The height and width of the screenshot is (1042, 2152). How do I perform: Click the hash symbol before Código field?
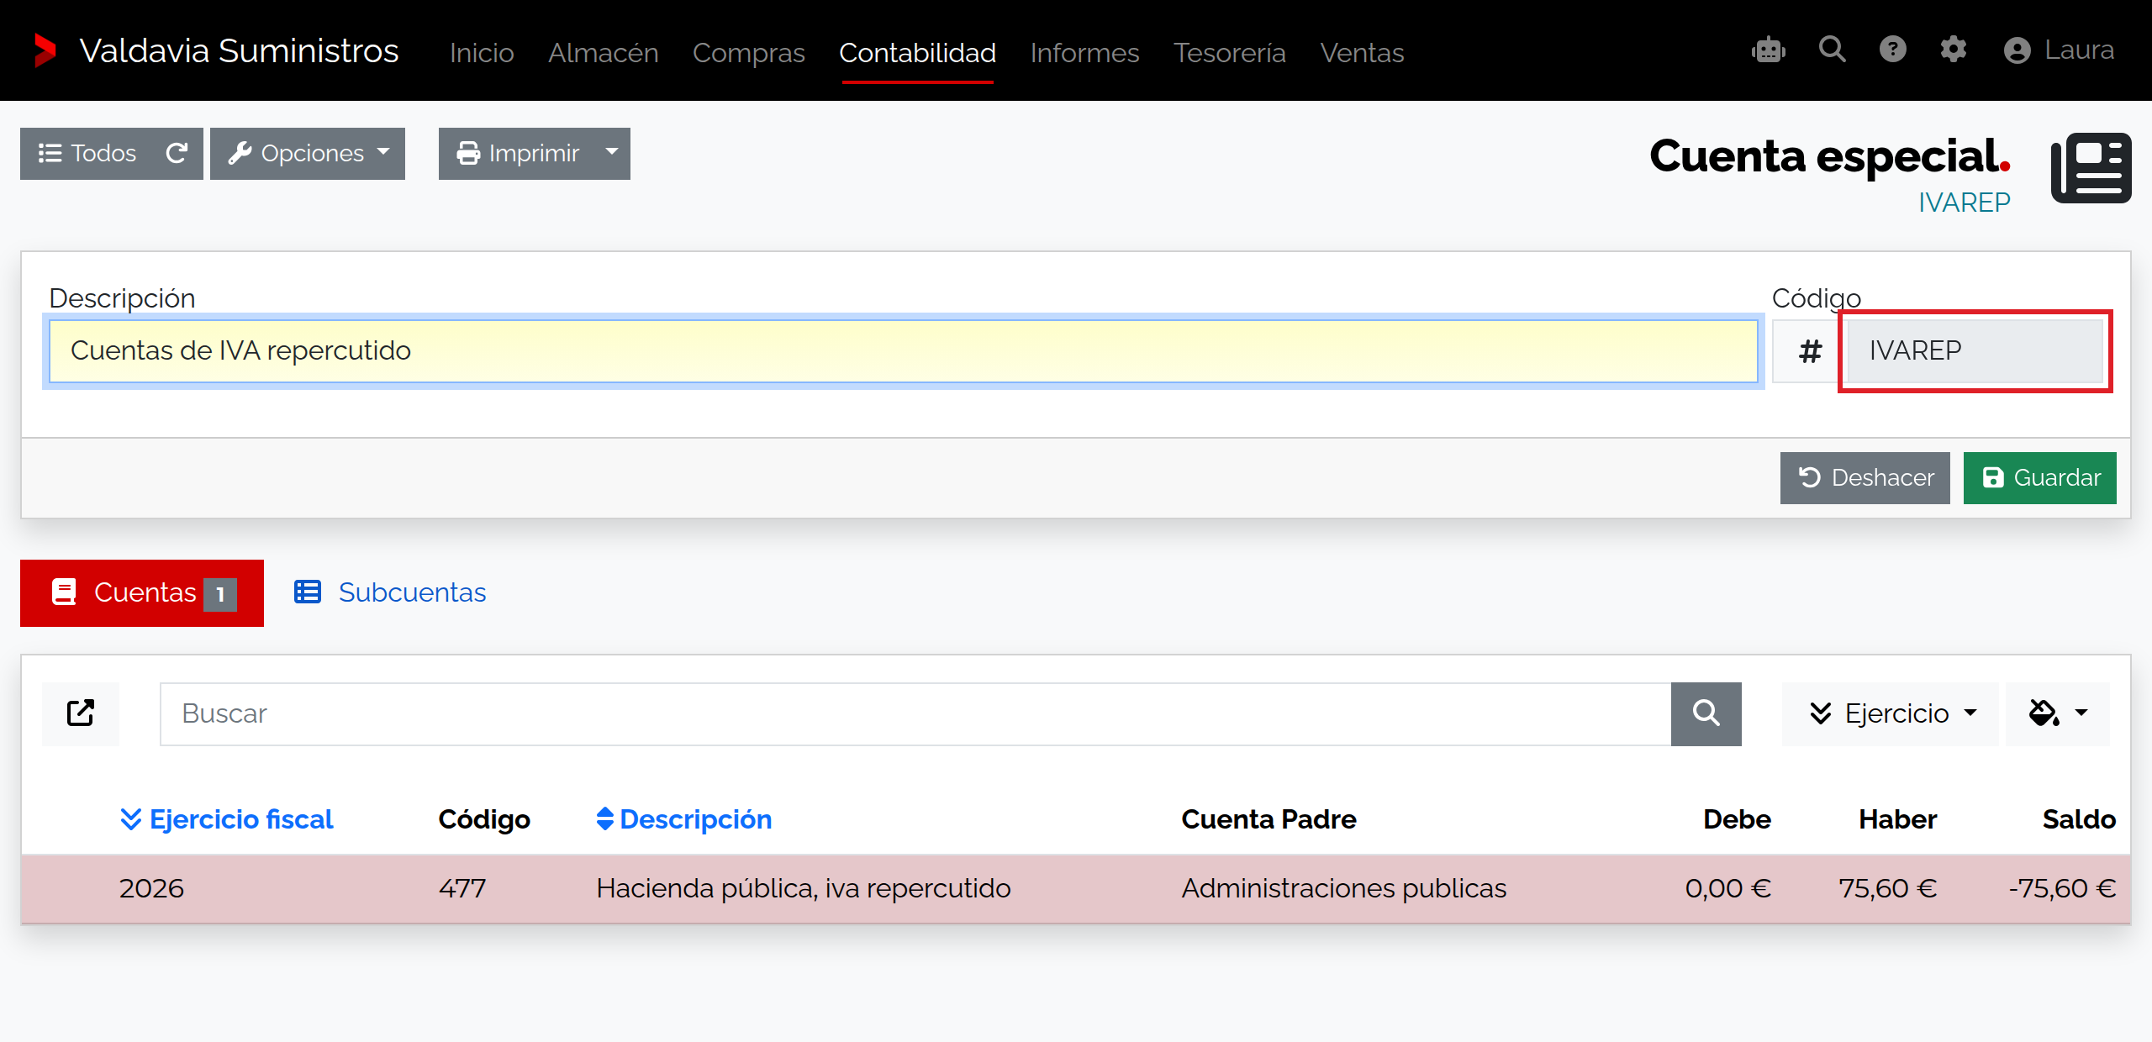click(1810, 351)
